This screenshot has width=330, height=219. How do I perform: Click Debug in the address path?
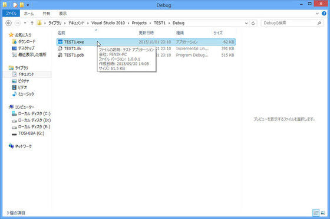click(x=179, y=23)
